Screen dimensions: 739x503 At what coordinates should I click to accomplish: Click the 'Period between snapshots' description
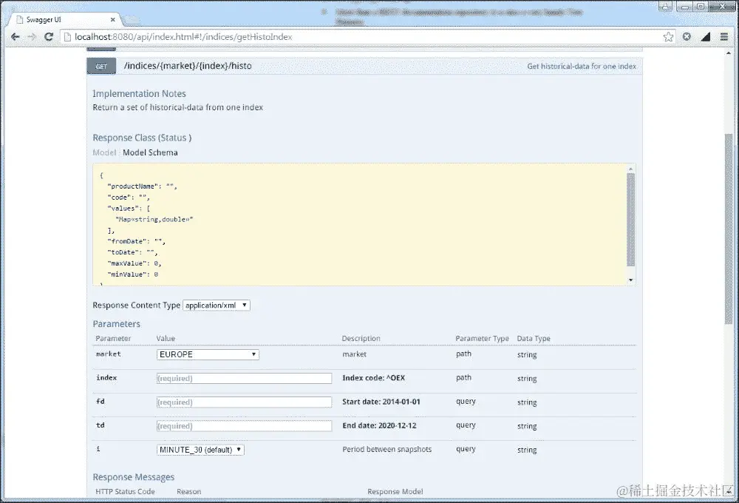pos(387,449)
